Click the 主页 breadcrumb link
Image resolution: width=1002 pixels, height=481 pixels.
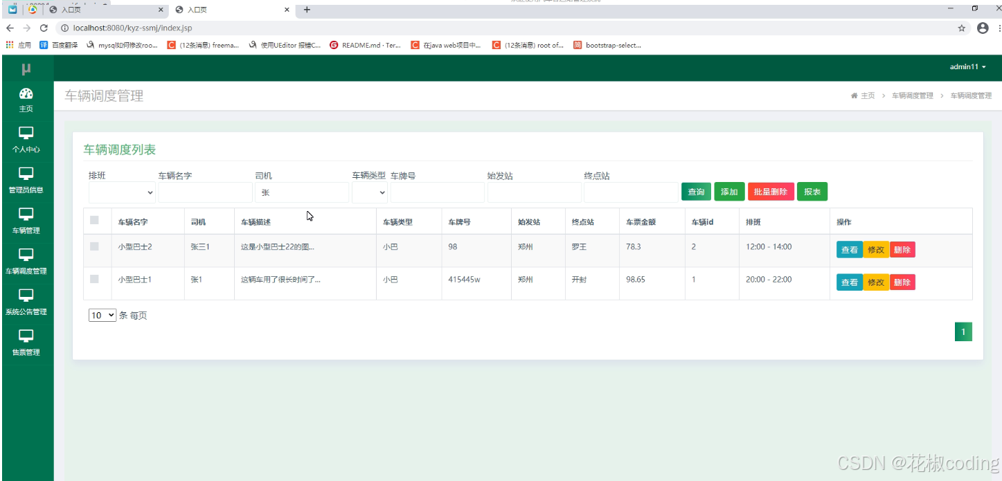click(867, 96)
